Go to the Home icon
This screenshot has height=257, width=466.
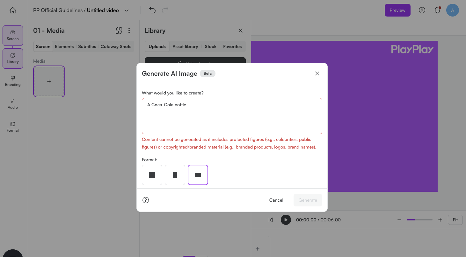(13, 10)
